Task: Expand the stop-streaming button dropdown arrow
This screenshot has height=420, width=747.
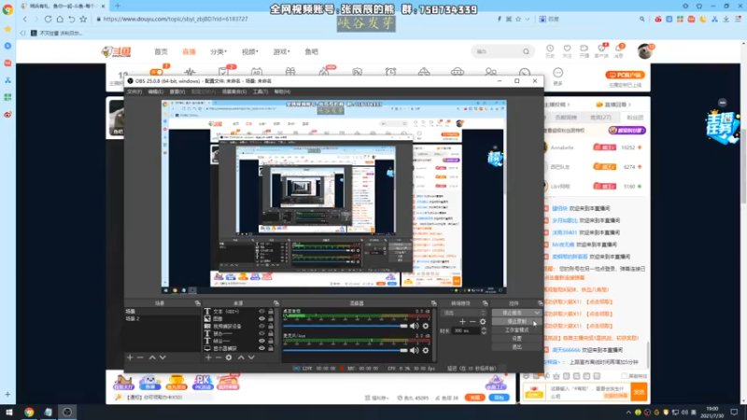Action: pyautogui.click(x=538, y=313)
